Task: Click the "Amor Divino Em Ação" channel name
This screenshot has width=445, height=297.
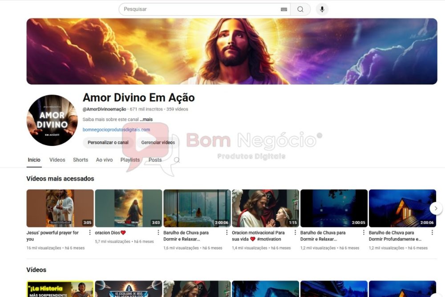Action: tap(138, 98)
